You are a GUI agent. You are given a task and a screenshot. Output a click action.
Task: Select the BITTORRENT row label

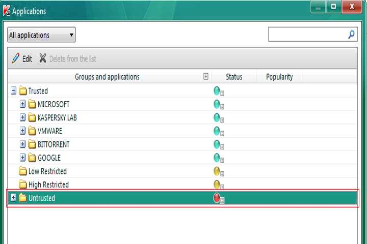click(54, 144)
